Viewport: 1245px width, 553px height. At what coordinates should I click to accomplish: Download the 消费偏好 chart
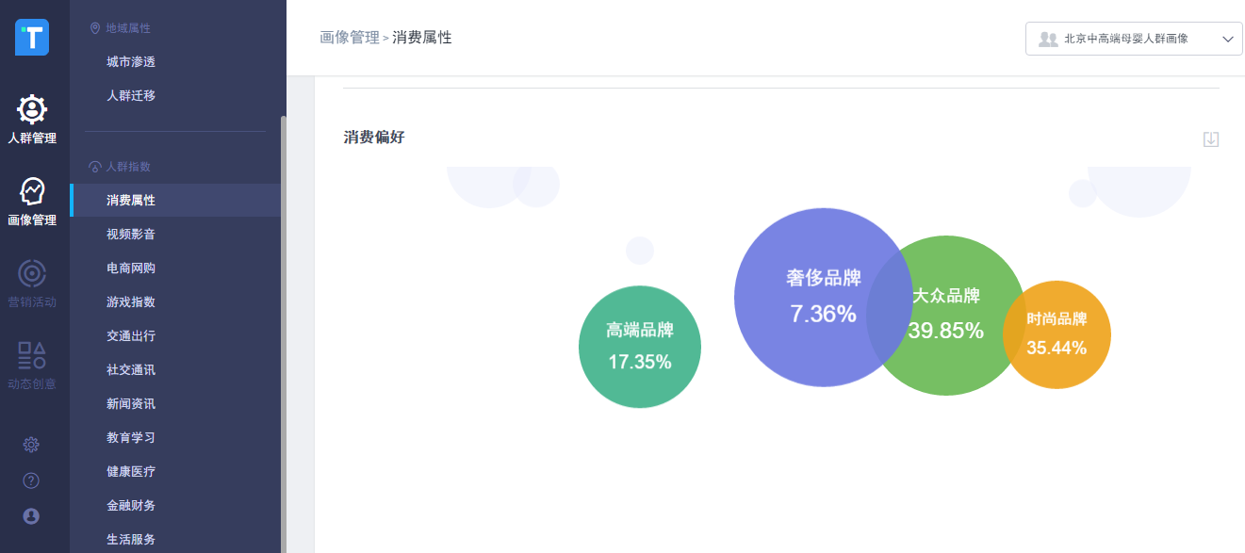(1211, 139)
